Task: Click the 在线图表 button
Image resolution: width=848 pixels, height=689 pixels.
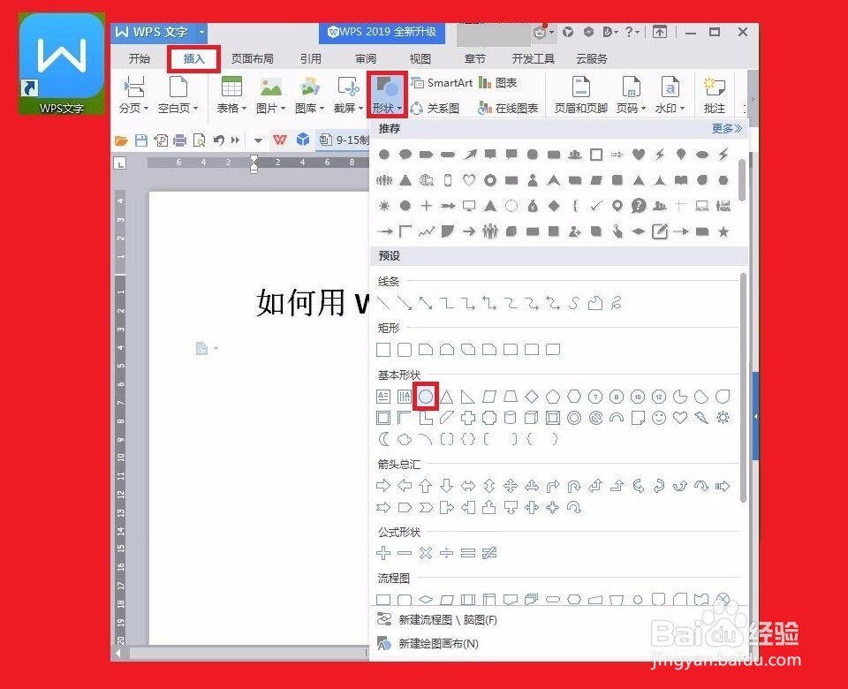Action: pos(509,108)
